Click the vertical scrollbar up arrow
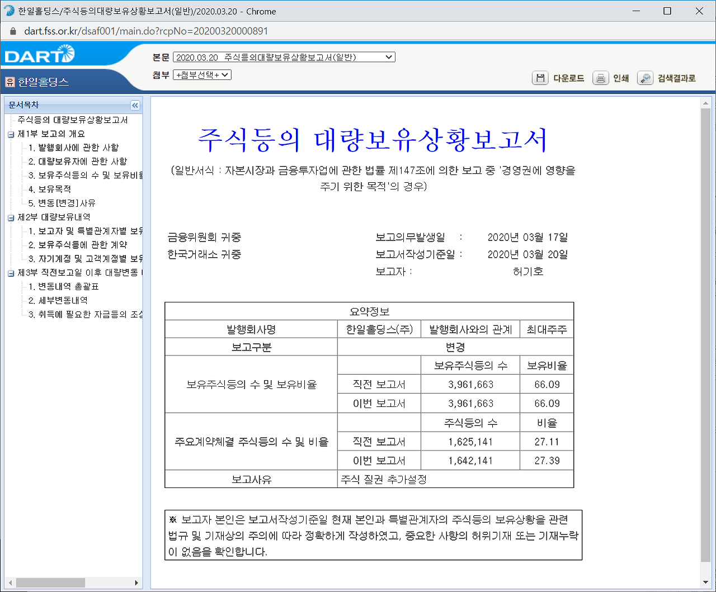 pos(705,102)
